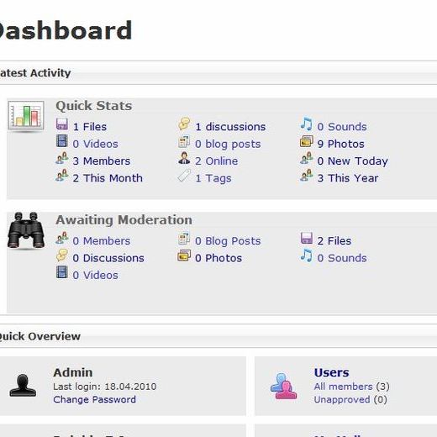Open 0 Discussions awaiting moderation
The width and height of the screenshot is (437, 437).
coord(108,258)
